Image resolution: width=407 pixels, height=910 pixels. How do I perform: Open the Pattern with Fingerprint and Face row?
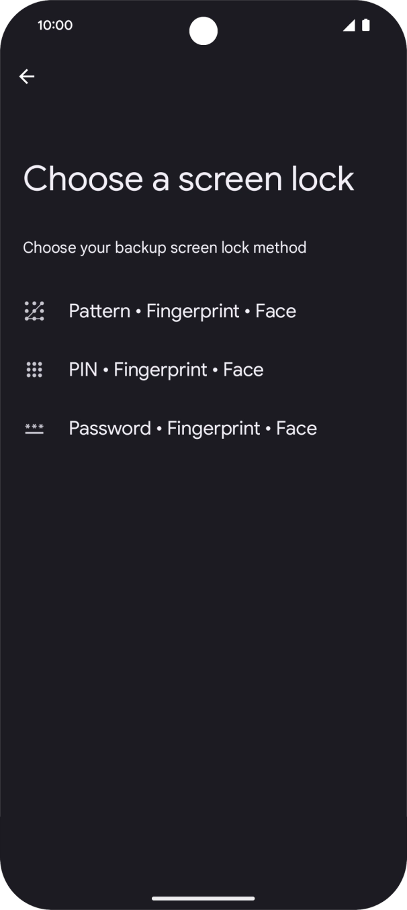click(182, 311)
